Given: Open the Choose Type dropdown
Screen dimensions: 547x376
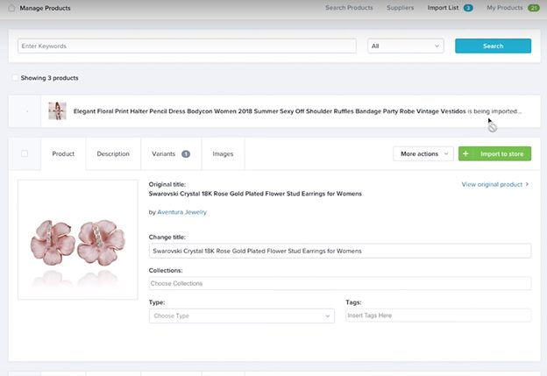Looking at the screenshot, I should pyautogui.click(x=241, y=316).
